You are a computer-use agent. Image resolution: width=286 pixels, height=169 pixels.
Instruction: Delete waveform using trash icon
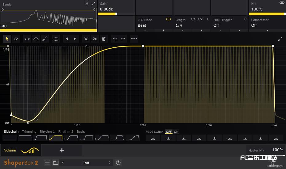104,39
